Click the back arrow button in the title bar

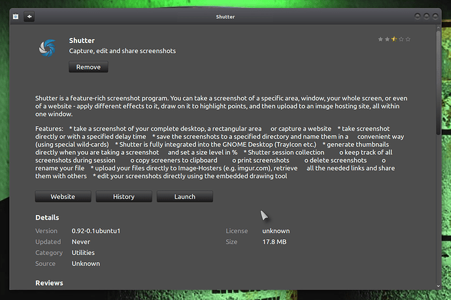point(29,16)
